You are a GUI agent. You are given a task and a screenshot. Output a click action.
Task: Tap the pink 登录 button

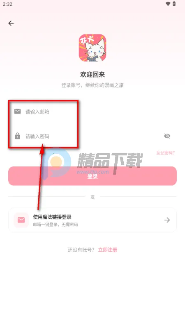pos(92,176)
